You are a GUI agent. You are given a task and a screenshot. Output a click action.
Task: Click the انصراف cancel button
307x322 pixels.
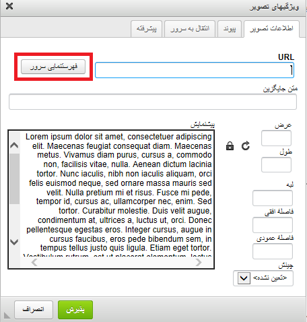pyautogui.click(x=34, y=310)
